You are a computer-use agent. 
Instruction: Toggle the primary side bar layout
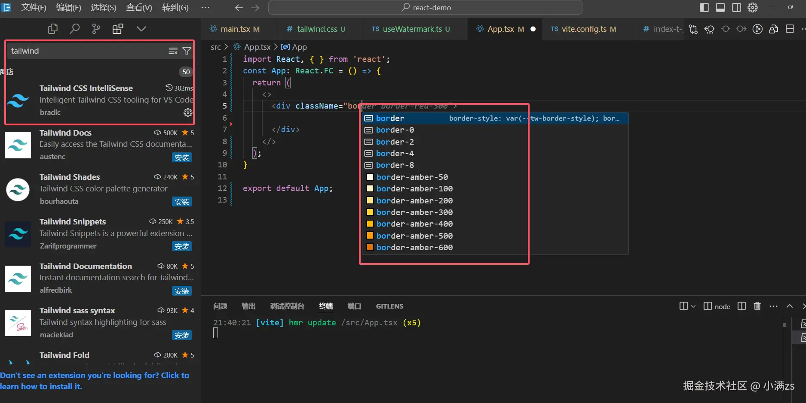[704, 7]
